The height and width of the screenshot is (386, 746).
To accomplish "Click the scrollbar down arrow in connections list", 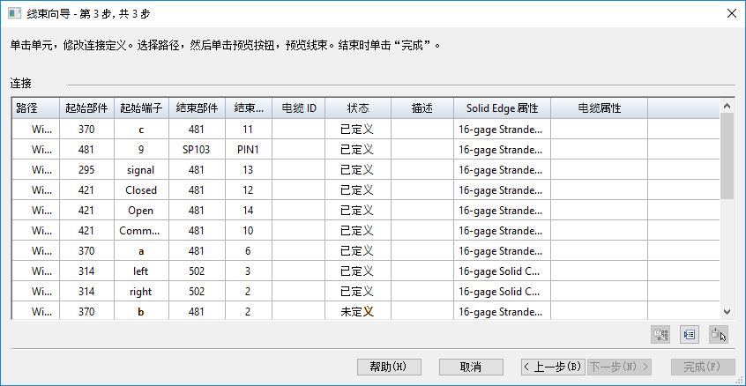I will (727, 311).
